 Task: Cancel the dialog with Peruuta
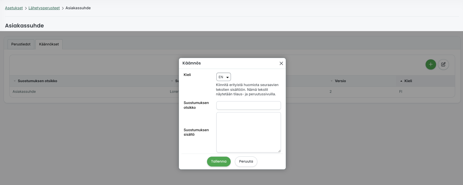[x=246, y=161]
